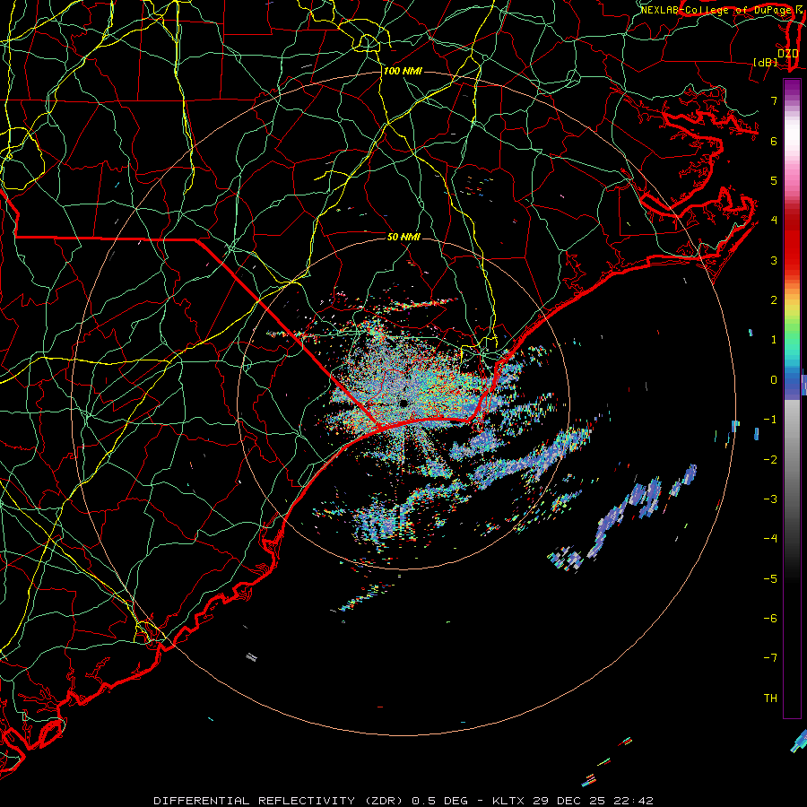Click the "7" tick label on the color scale
The image size is (807, 807).
774,100
